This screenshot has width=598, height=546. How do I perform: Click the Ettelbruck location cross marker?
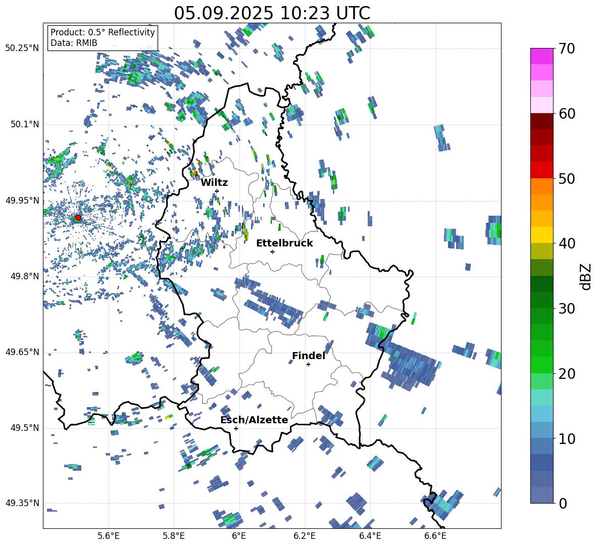(x=272, y=252)
